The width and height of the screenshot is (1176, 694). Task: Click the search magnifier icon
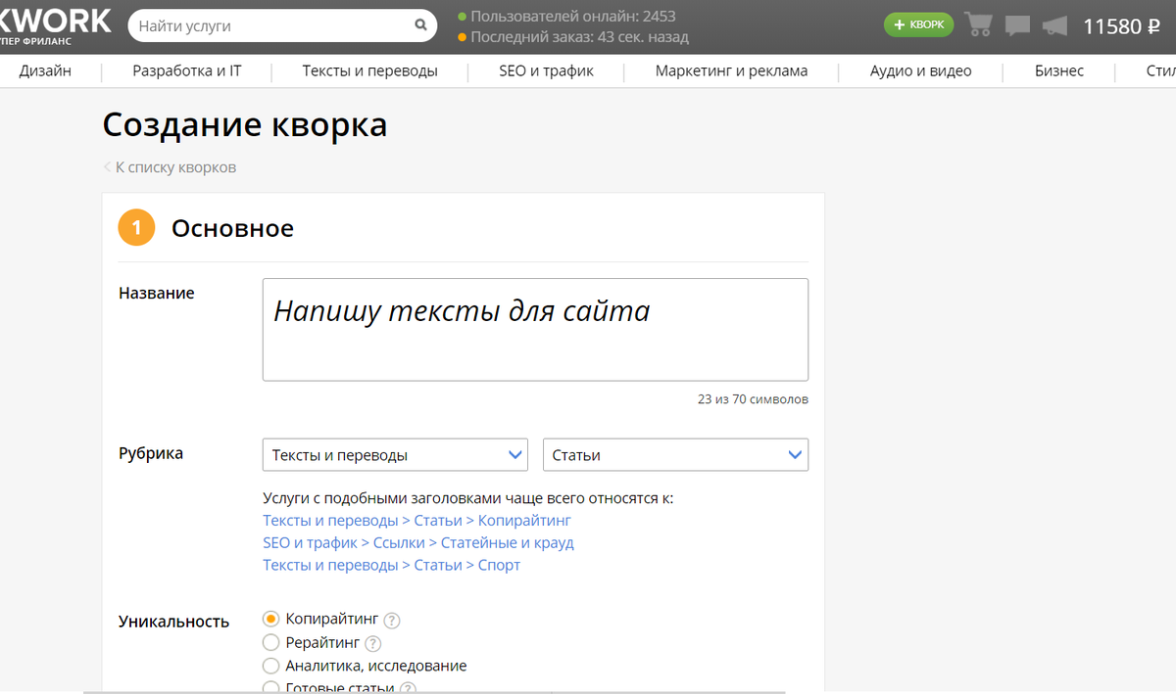420,24
